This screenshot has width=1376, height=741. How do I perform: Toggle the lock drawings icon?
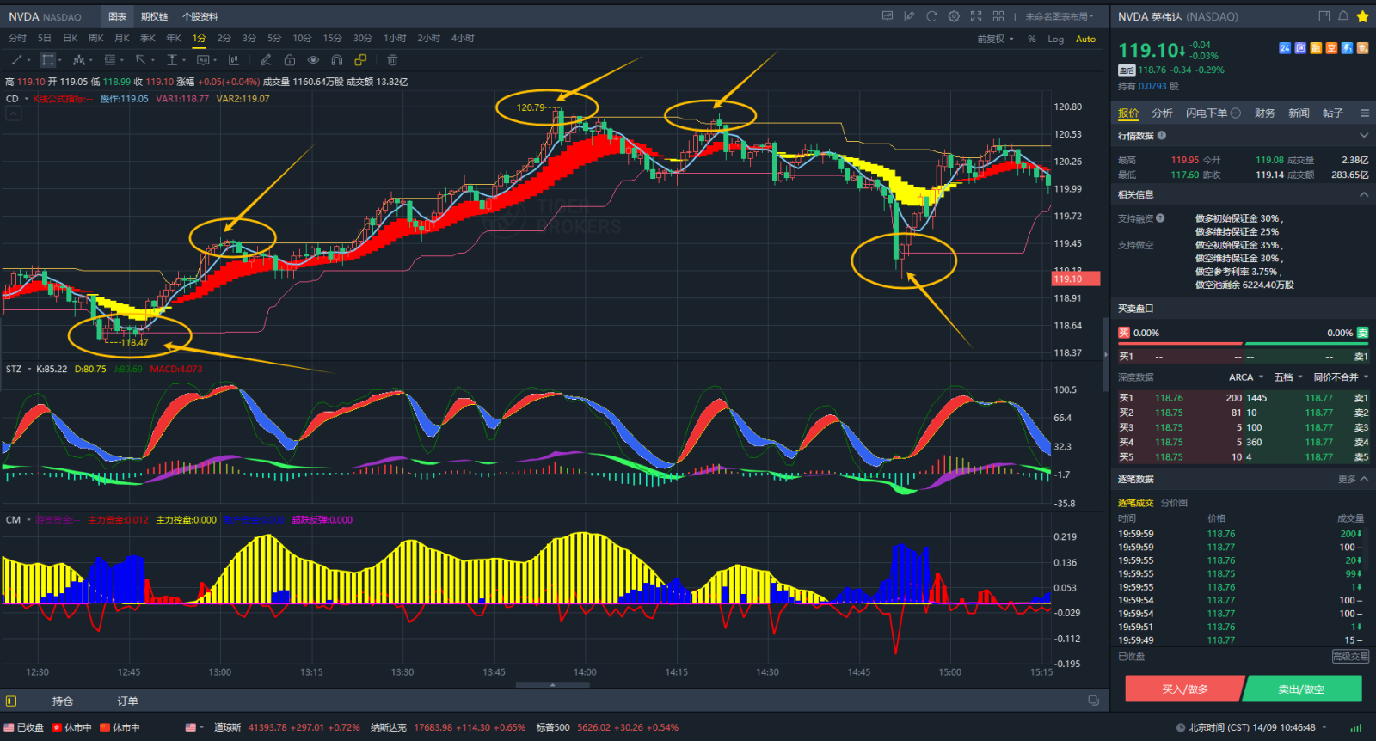290,60
